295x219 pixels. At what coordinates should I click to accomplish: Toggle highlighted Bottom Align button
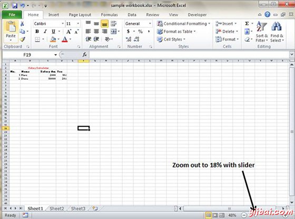tap(105, 24)
